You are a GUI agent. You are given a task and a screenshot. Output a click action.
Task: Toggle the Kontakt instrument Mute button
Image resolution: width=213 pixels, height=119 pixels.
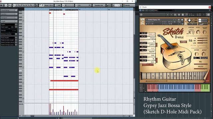point(186,23)
